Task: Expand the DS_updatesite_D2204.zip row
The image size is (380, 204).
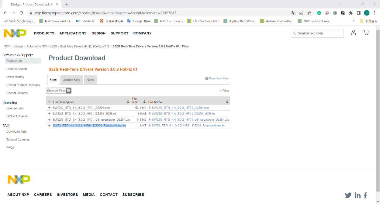Action: (x=49, y=119)
